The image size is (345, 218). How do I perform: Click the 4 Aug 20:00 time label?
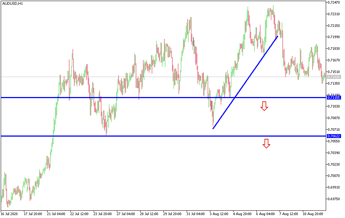click(242, 214)
